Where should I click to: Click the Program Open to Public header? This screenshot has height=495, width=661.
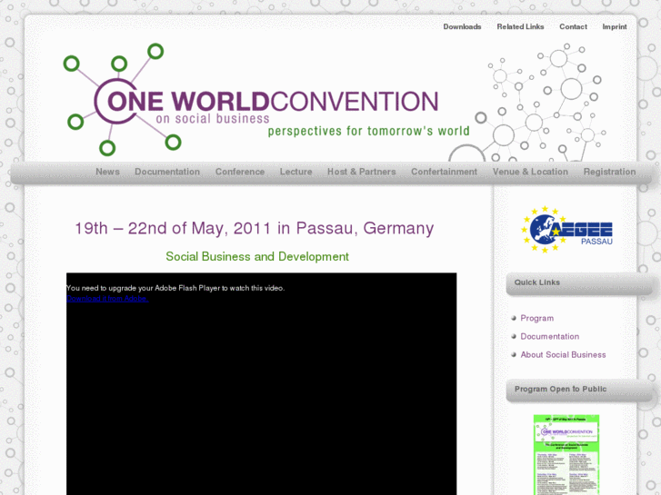pyautogui.click(x=580, y=391)
